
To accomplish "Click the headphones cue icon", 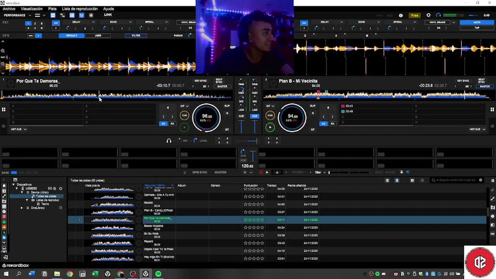I will pyautogui.click(x=169, y=141).
